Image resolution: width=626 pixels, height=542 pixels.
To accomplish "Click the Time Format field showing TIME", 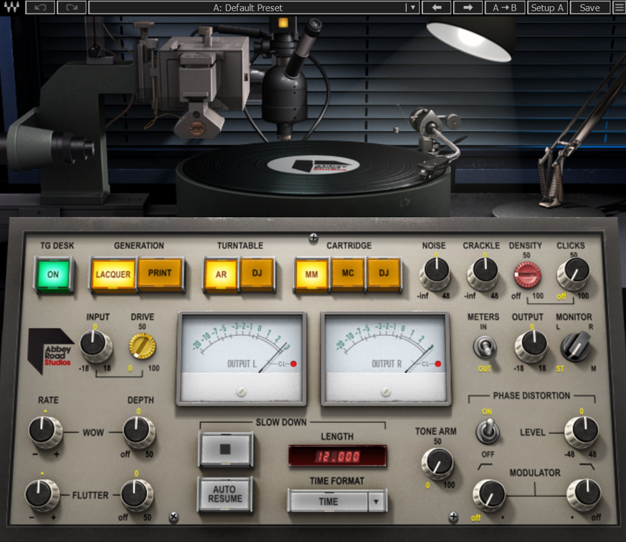I will click(x=329, y=502).
